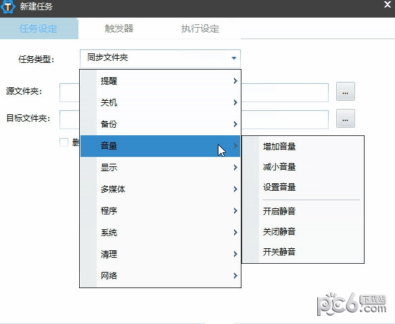The width and height of the screenshot is (395, 324).
Task: Select the highlighted 音量 menu item
Action: (x=160, y=146)
